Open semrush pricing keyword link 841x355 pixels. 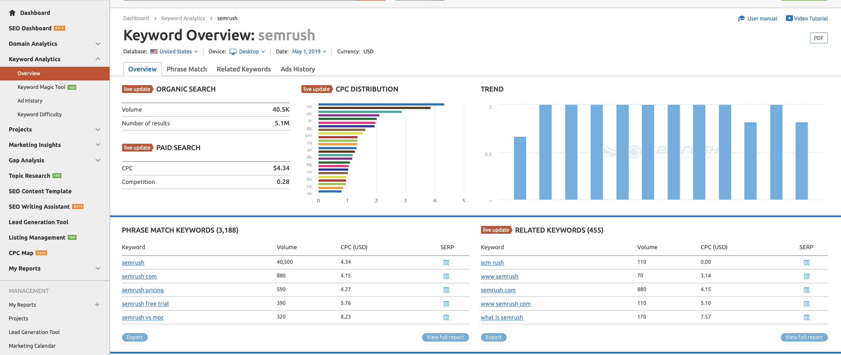click(x=143, y=290)
